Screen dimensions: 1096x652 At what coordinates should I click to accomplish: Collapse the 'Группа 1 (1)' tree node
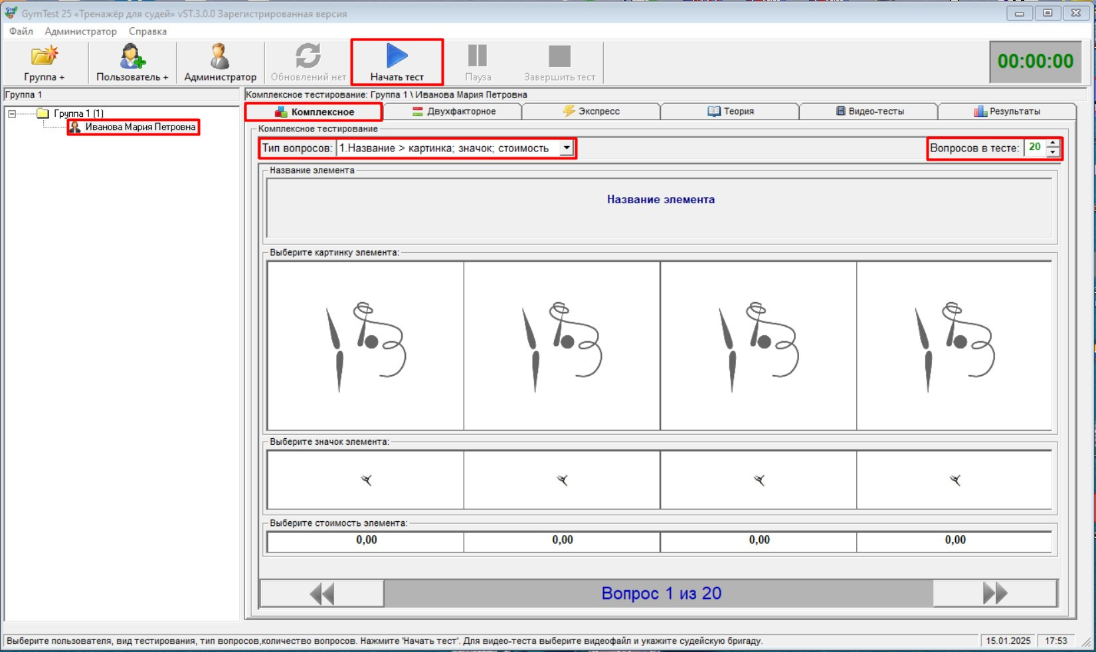12,114
